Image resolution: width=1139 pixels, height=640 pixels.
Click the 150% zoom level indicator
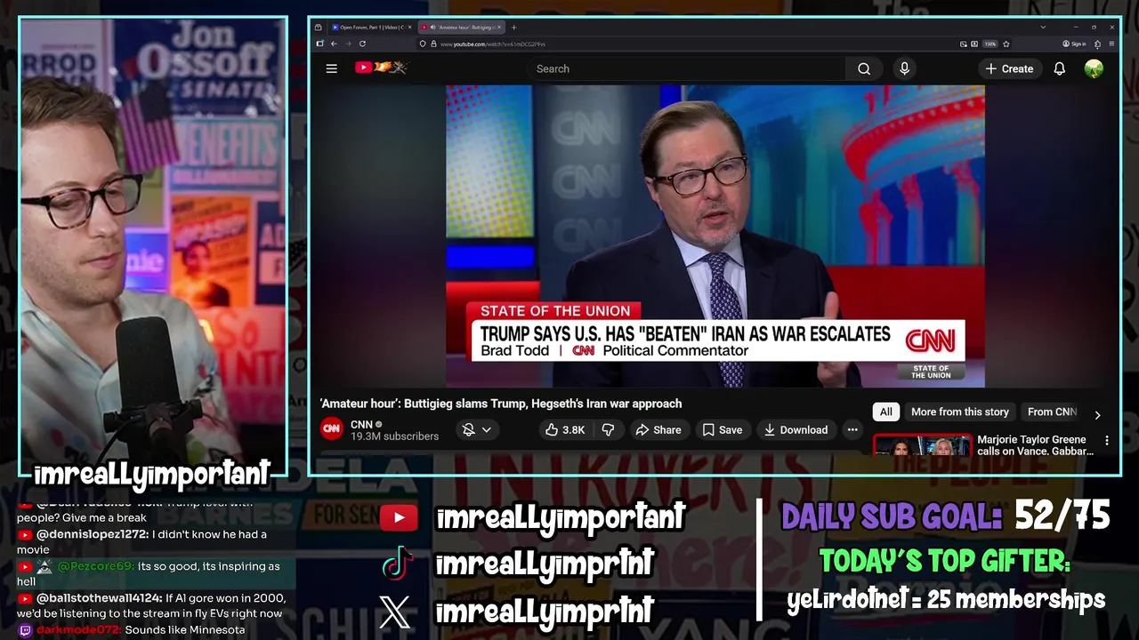click(x=990, y=44)
